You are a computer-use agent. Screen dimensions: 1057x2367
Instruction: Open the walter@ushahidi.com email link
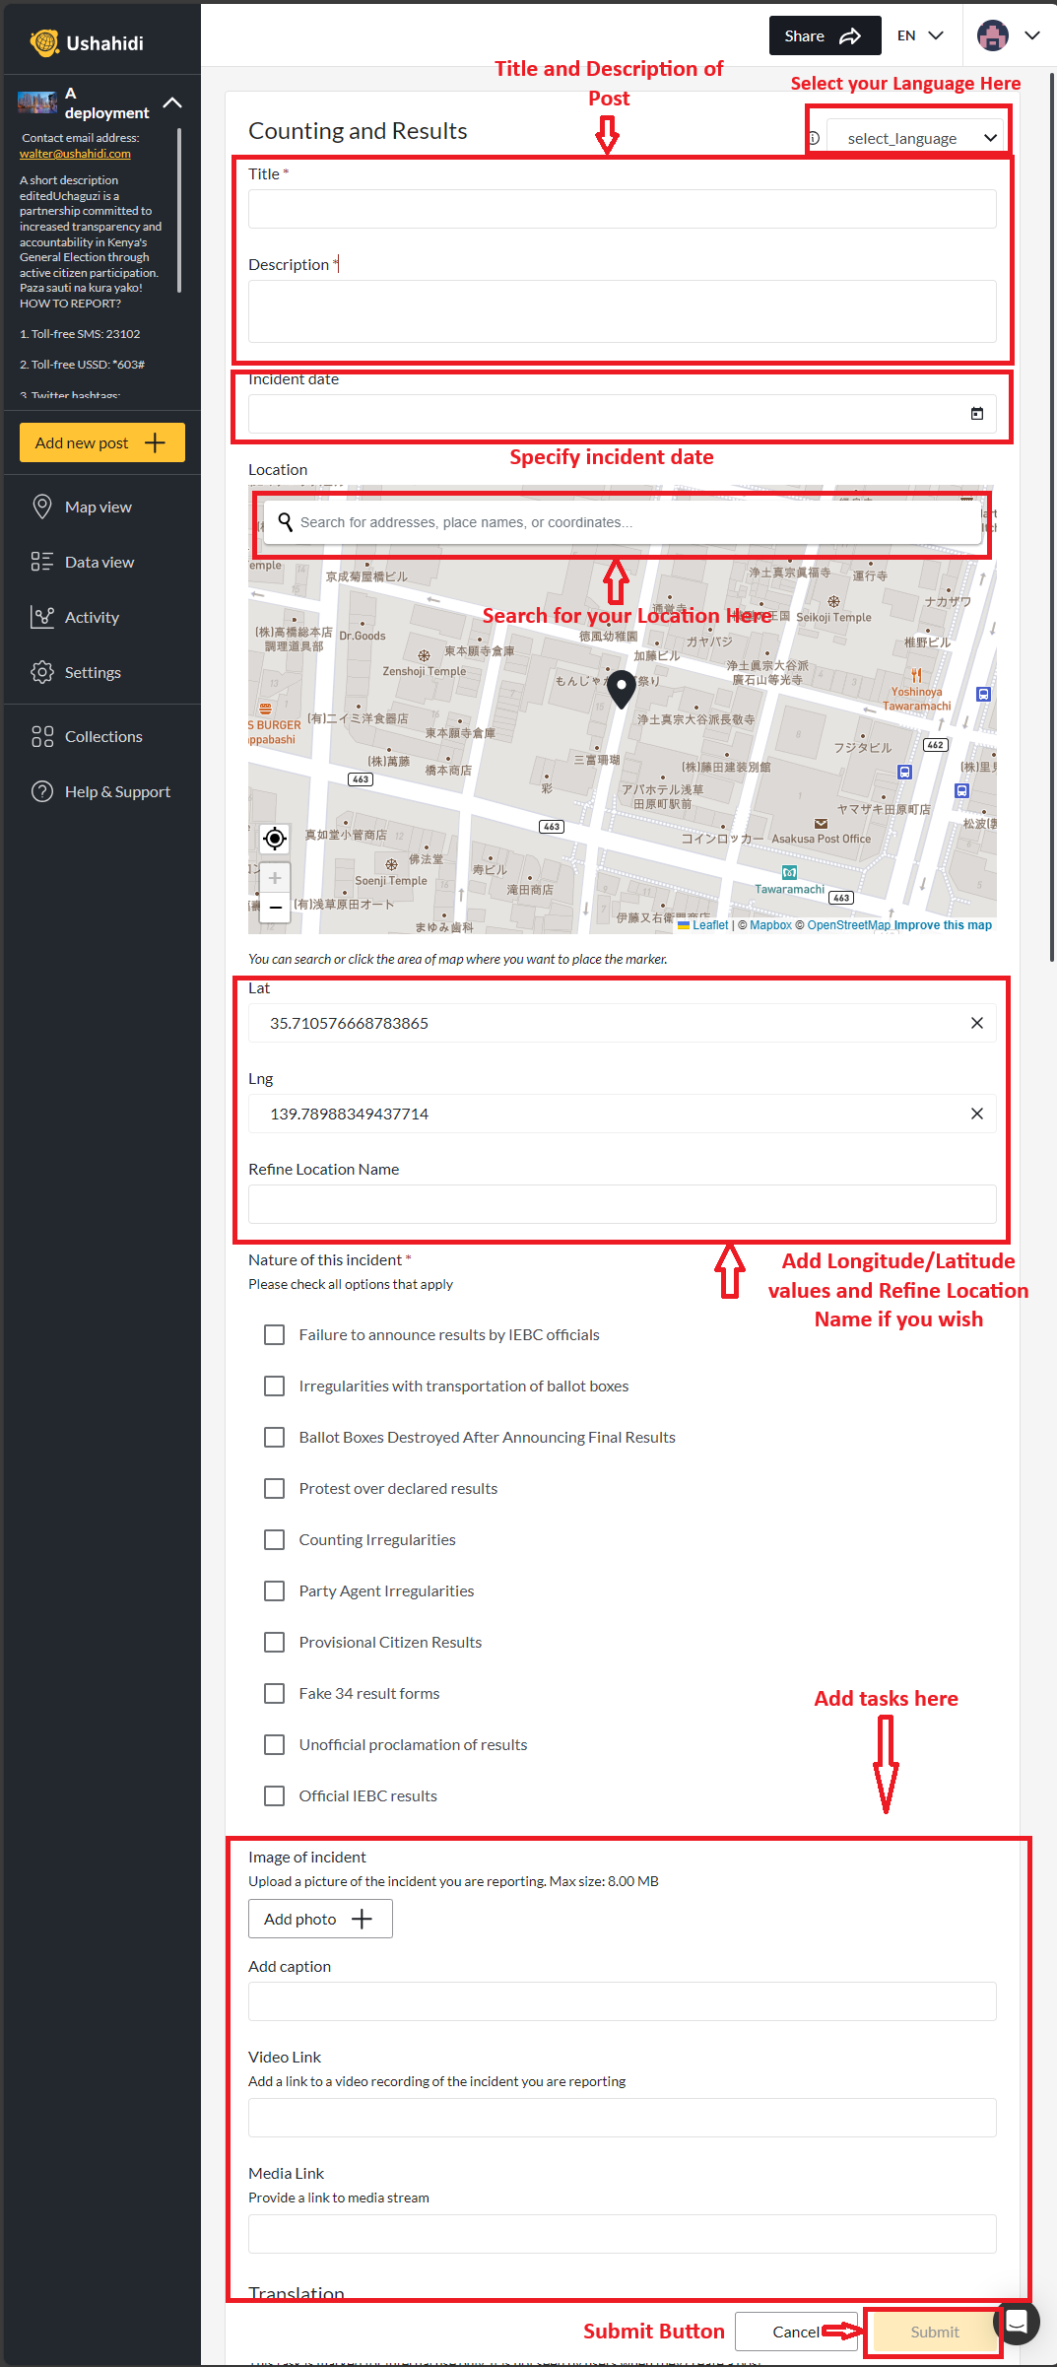(x=75, y=154)
